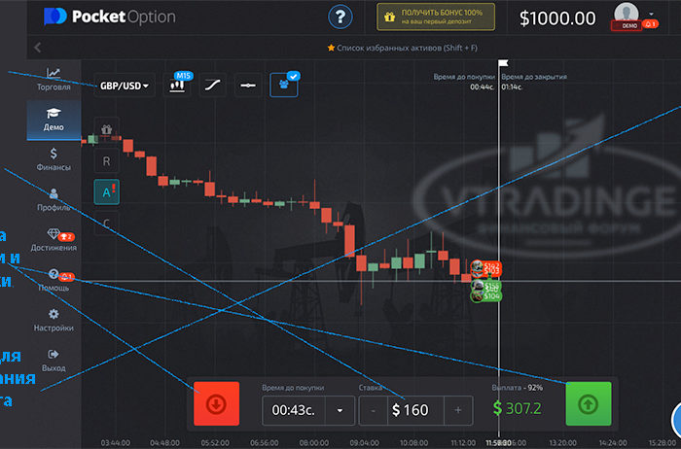Click the 11:58:00 time label
This screenshot has height=449, width=681.
pyautogui.click(x=498, y=442)
